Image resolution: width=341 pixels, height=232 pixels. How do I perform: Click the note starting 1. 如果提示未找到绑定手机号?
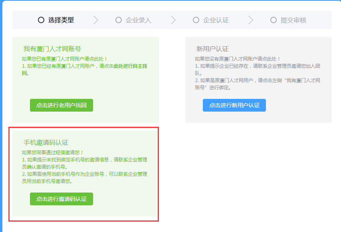point(84,163)
